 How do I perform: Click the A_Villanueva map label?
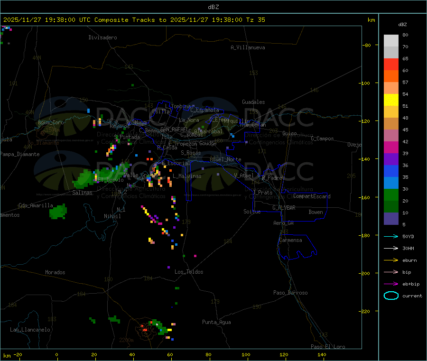248,47
